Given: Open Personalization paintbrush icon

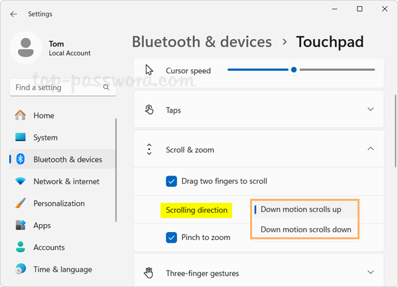Looking at the screenshot, I should tap(21, 203).
